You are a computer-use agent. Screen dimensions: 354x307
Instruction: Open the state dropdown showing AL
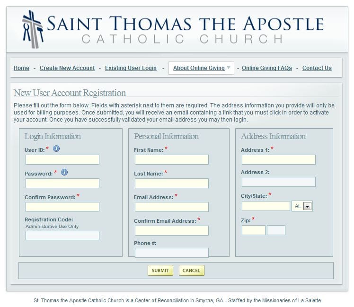[302, 206]
